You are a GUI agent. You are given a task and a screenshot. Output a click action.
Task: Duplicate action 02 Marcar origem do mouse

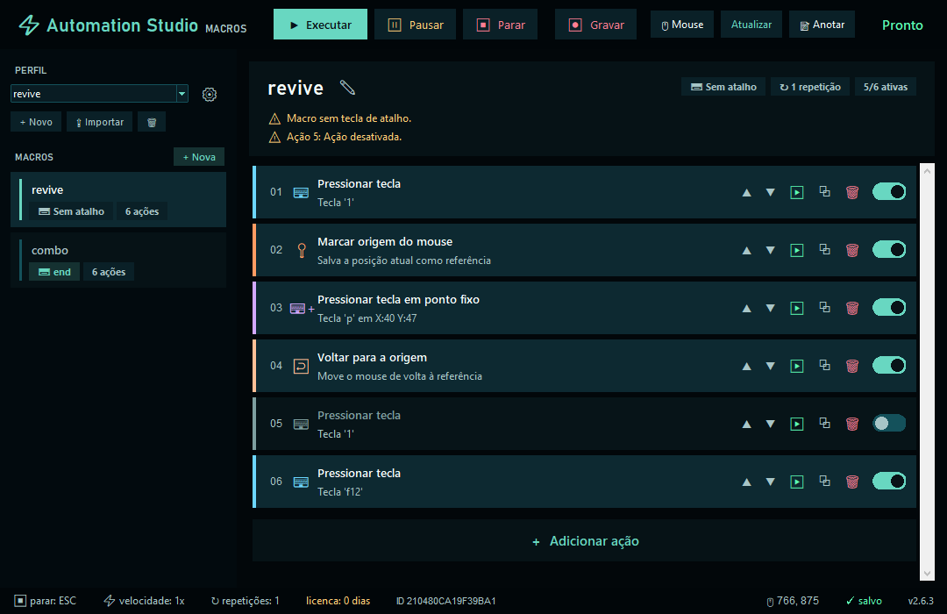824,250
